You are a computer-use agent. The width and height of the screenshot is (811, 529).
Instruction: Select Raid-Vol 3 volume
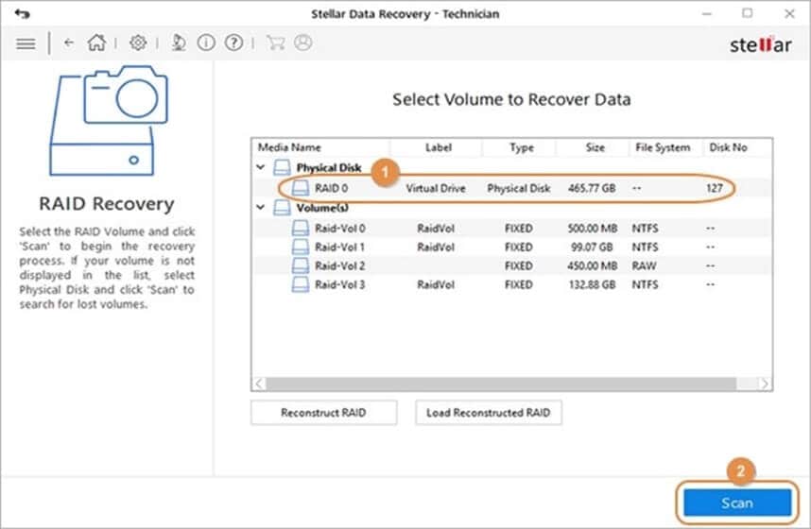coord(512,284)
